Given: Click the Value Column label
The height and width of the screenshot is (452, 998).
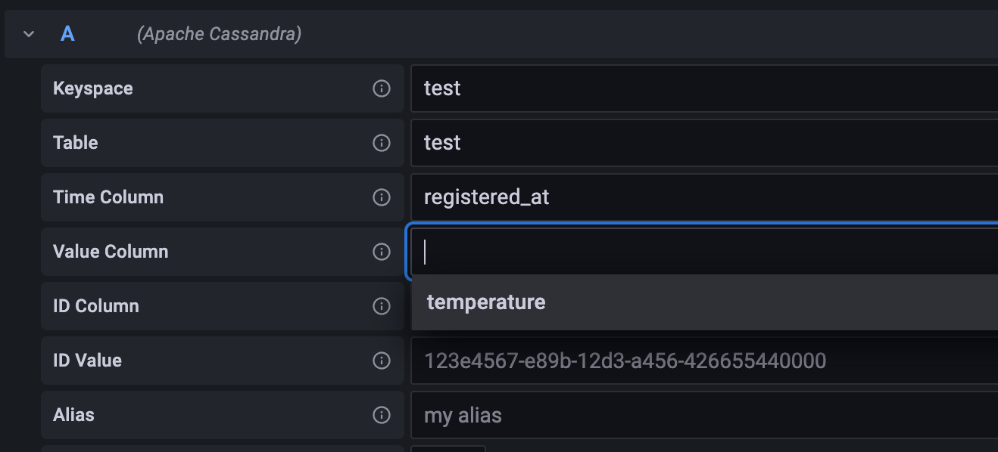Looking at the screenshot, I should click(111, 252).
